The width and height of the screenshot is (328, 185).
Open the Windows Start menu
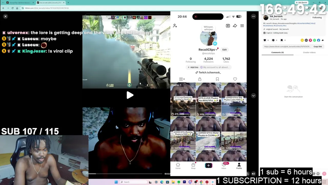pos(116,182)
